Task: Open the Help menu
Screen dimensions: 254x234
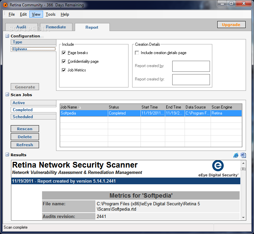Action: [x=65, y=14]
